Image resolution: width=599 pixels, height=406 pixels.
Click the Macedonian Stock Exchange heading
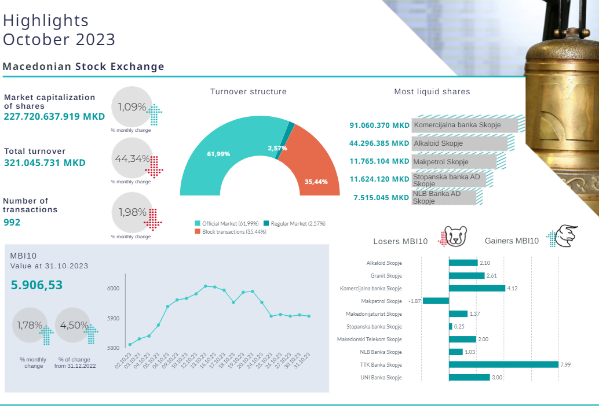[x=83, y=67]
